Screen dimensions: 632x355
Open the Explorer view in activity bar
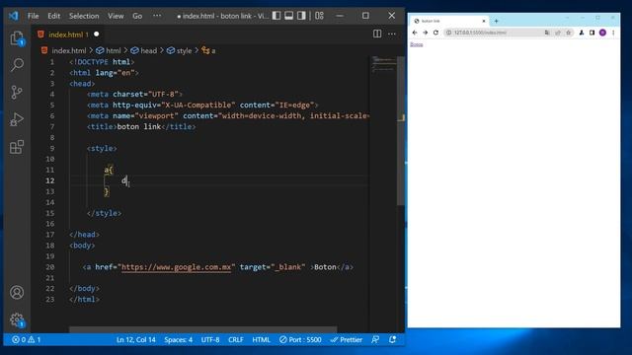click(17, 38)
